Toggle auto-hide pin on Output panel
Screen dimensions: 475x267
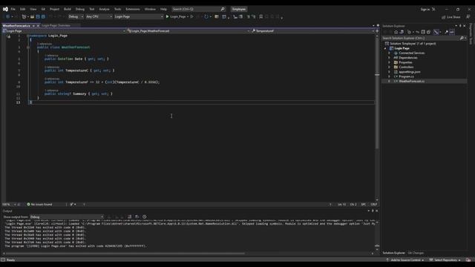tap(373, 211)
